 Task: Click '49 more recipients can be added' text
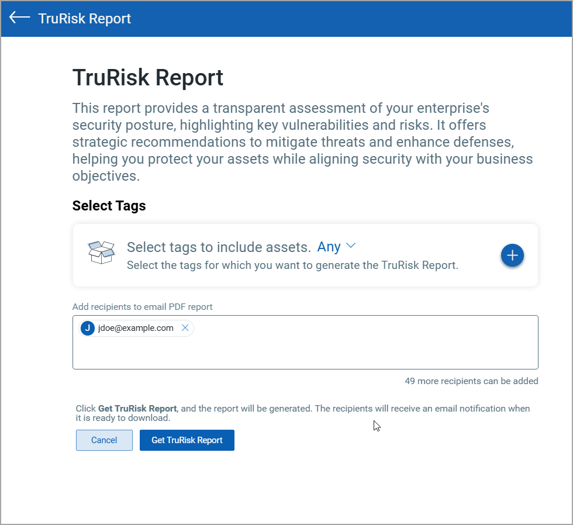point(471,381)
